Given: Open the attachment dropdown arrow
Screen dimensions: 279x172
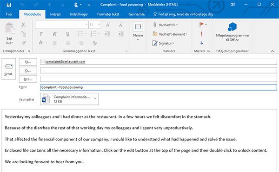Looking at the screenshot, I should coord(95,99).
